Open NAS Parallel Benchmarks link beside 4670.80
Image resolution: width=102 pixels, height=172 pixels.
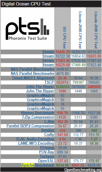click(x=33, y=74)
